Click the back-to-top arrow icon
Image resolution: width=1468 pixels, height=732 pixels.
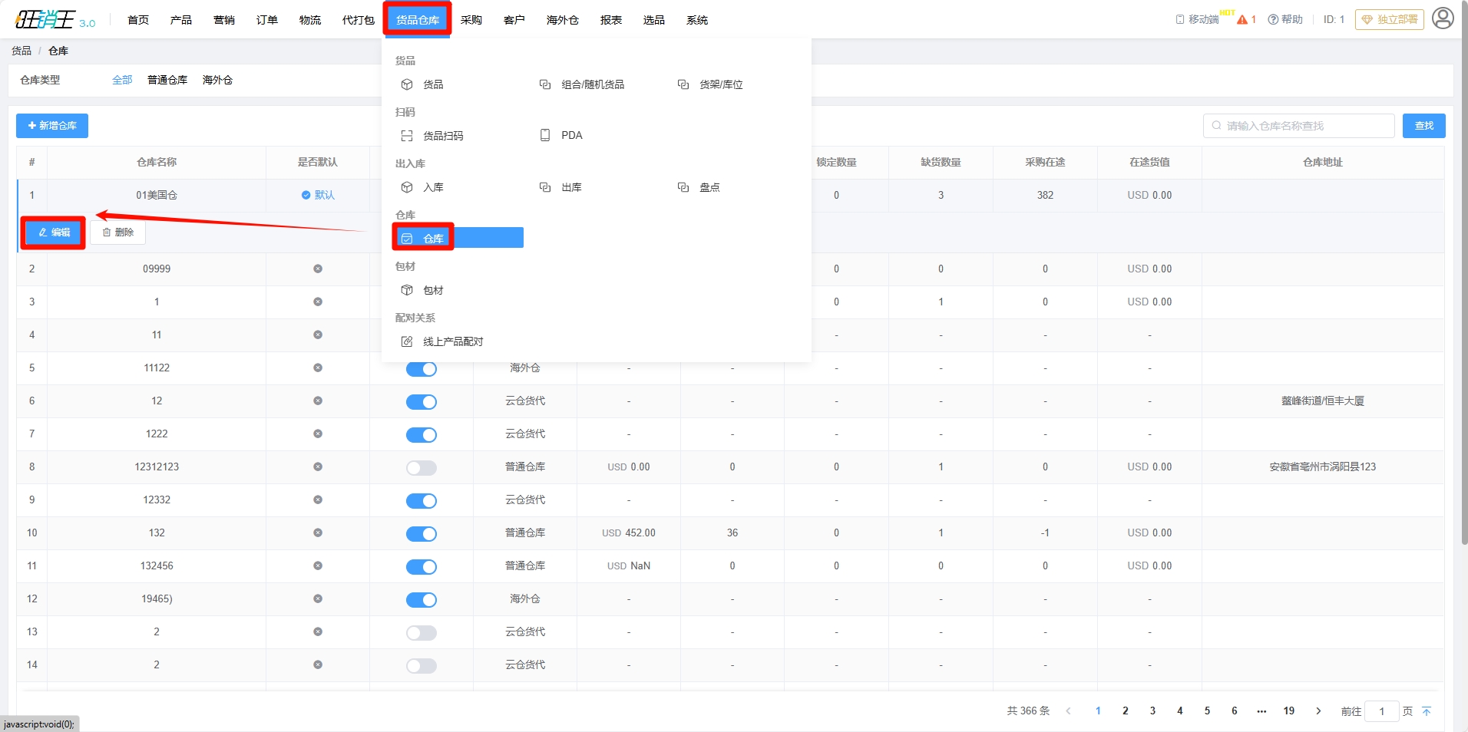[x=1427, y=711]
